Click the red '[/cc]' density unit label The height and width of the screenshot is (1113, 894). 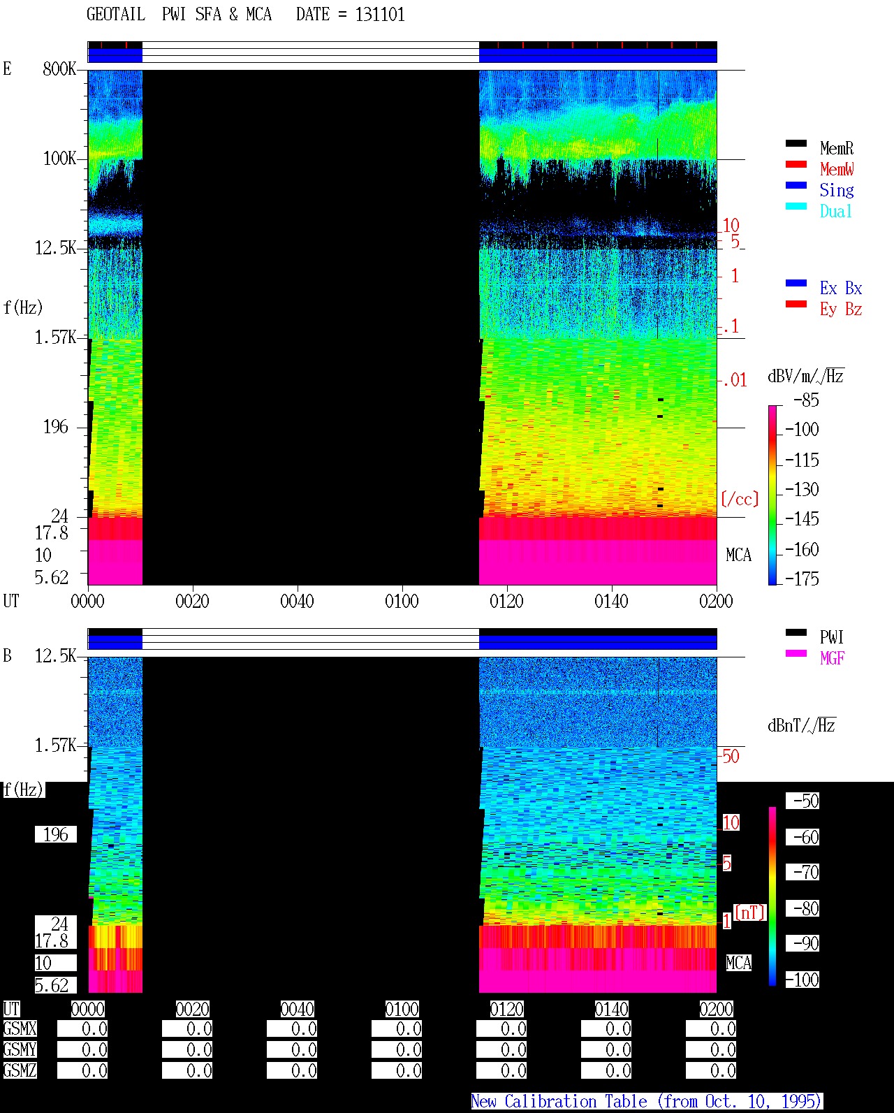tap(740, 499)
